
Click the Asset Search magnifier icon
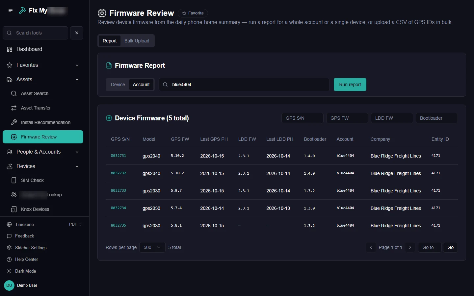pos(14,93)
